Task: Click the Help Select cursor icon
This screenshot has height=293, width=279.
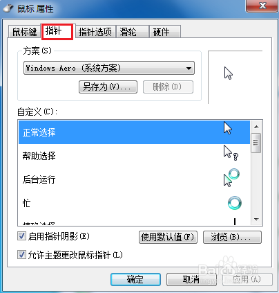Action: pyautogui.click(x=231, y=153)
